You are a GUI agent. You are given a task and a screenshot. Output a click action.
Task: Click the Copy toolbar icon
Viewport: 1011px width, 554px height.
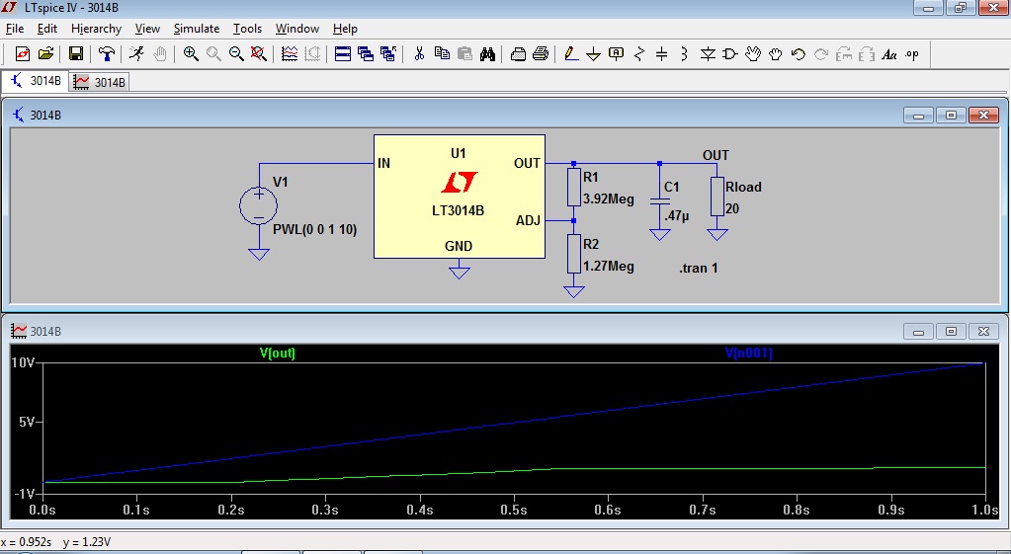click(442, 54)
